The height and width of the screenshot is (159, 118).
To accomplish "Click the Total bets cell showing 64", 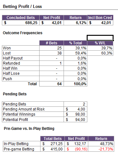I will pyautogui.click(x=52, y=84).
